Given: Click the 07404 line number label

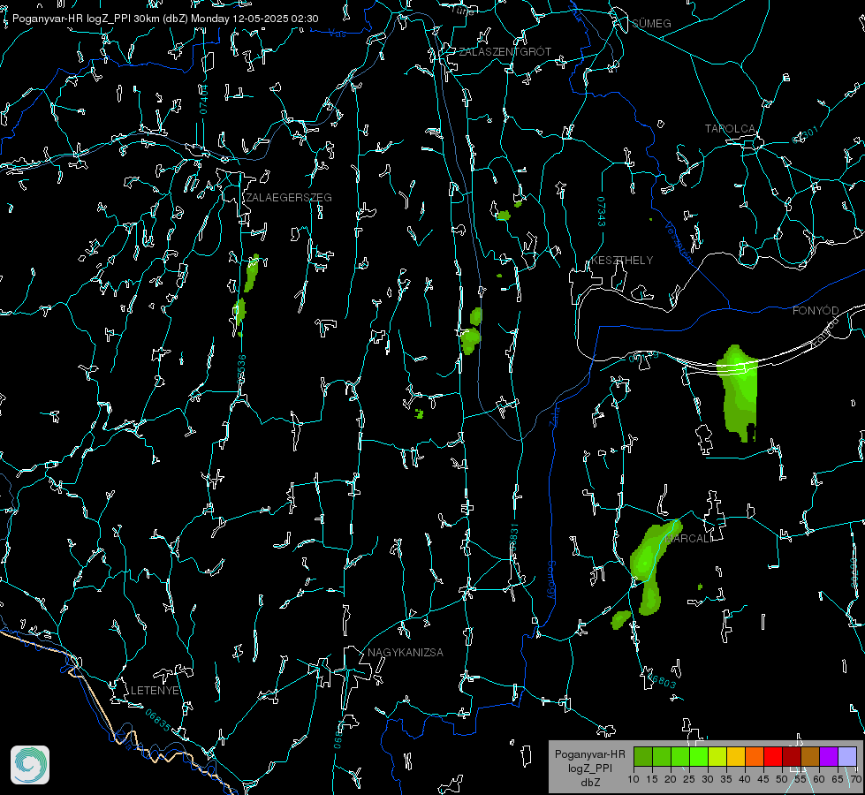Looking at the screenshot, I should 204,99.
